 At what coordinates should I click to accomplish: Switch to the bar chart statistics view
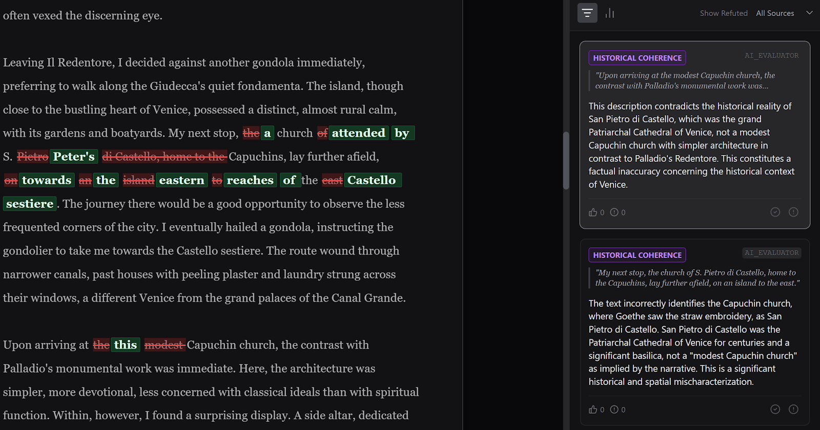point(609,13)
